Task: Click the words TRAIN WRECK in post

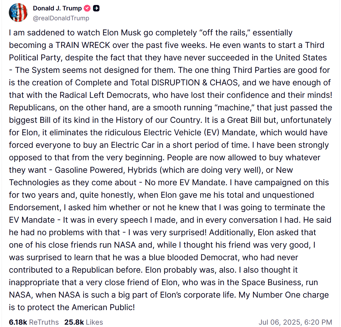Action: click(83, 45)
